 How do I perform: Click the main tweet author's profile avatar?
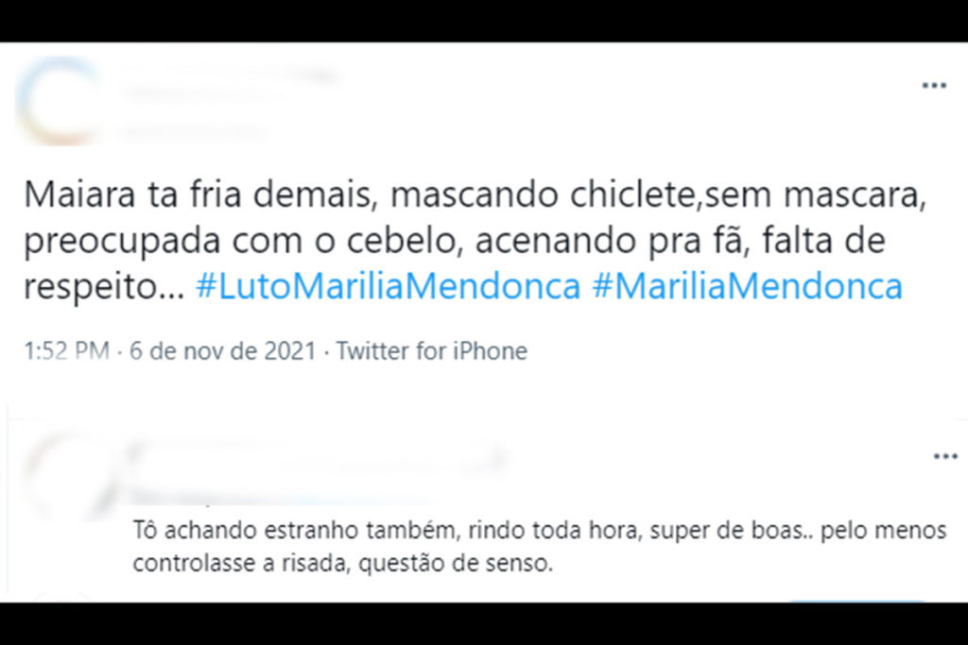(60, 102)
